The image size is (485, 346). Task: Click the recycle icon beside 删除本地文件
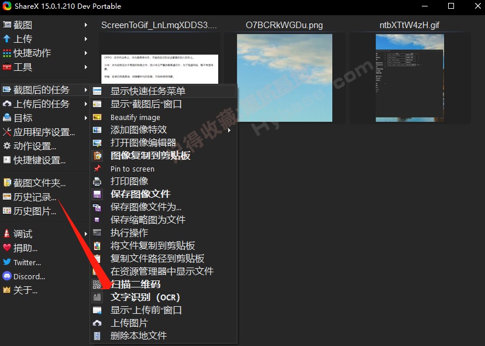(x=97, y=336)
